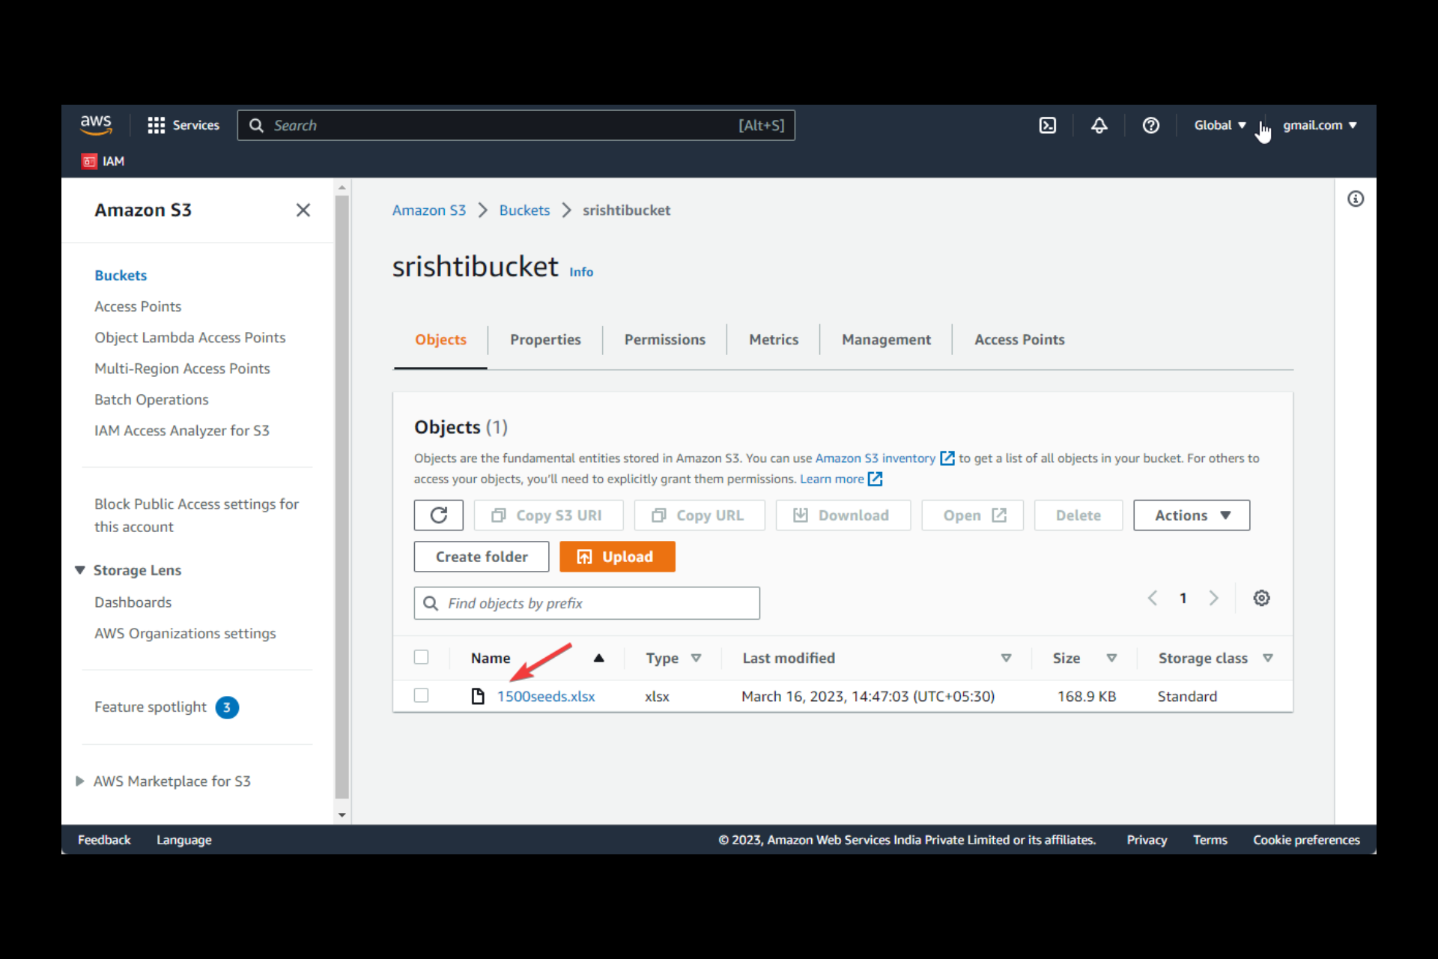Click the Create folder button
Image resolution: width=1438 pixels, height=959 pixels.
coord(482,557)
